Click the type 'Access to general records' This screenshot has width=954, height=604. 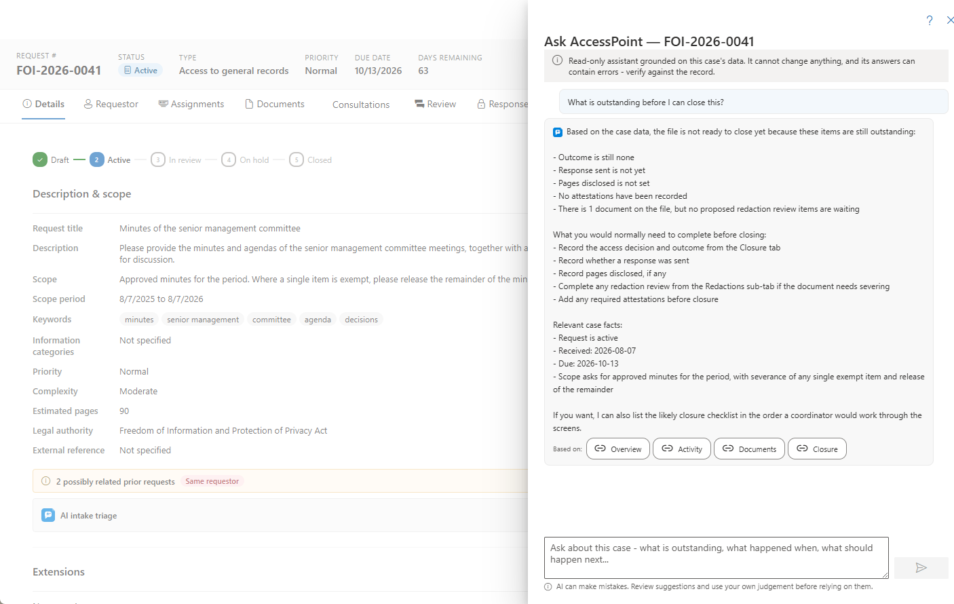234,71
